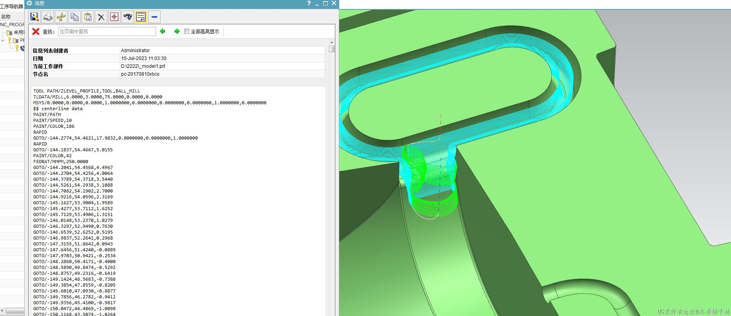Click the find previous green arrow
731x316 pixels.
163,31
